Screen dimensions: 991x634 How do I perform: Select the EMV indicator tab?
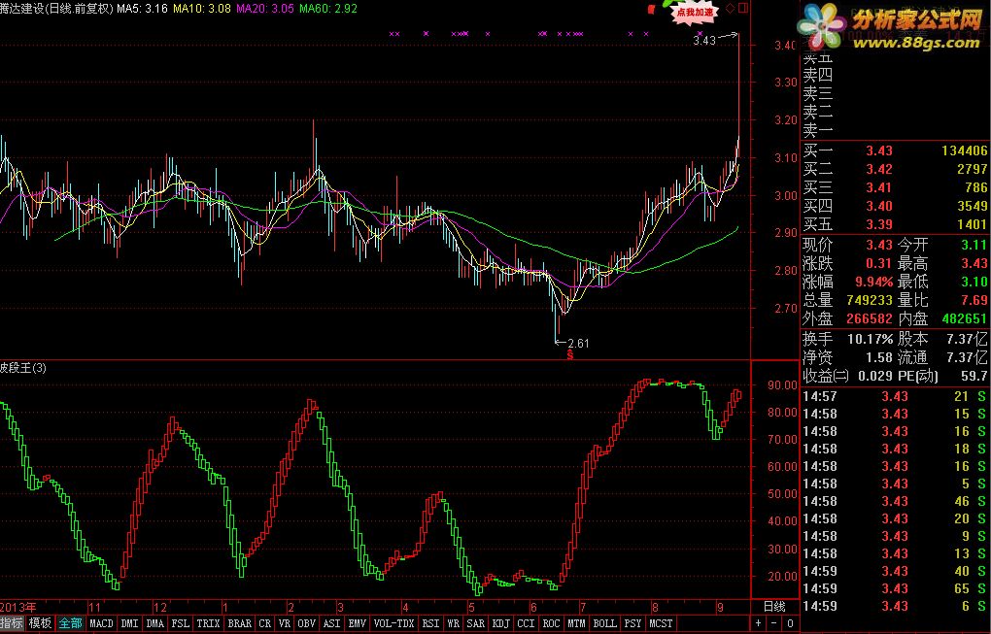click(x=358, y=623)
